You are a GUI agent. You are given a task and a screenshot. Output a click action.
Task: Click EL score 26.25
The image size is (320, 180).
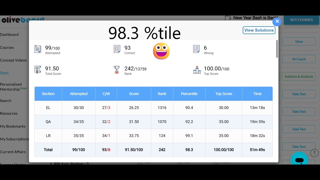pyautogui.click(x=134, y=108)
